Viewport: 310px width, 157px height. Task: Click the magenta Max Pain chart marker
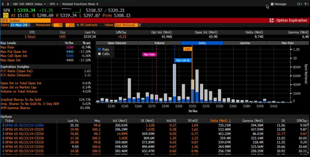pos(149,55)
